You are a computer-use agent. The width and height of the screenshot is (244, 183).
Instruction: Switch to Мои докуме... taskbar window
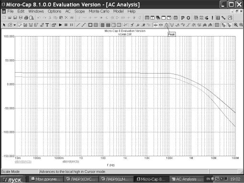click(x=46, y=179)
